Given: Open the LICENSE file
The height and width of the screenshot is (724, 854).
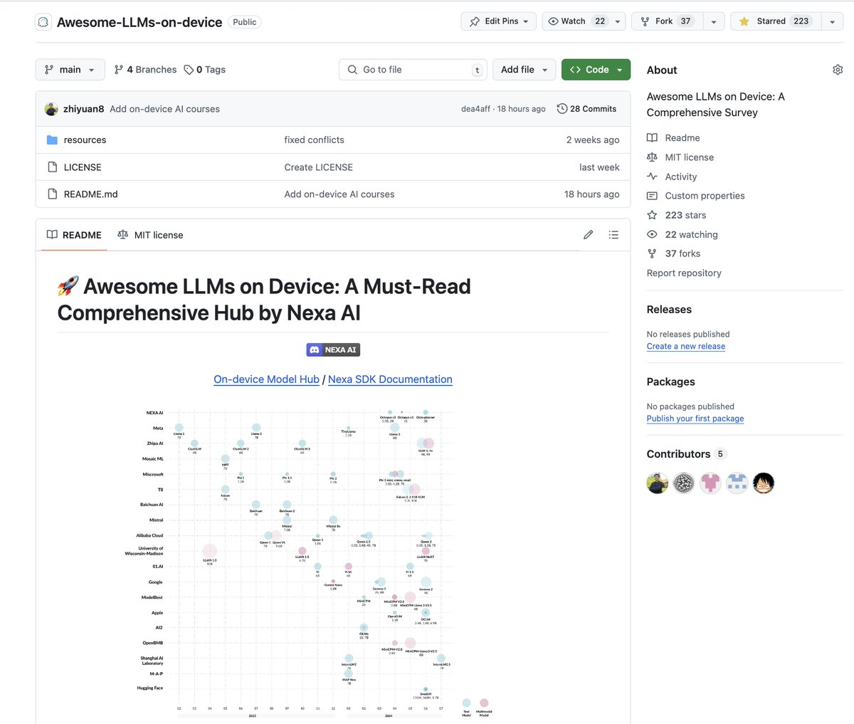Looking at the screenshot, I should point(83,167).
